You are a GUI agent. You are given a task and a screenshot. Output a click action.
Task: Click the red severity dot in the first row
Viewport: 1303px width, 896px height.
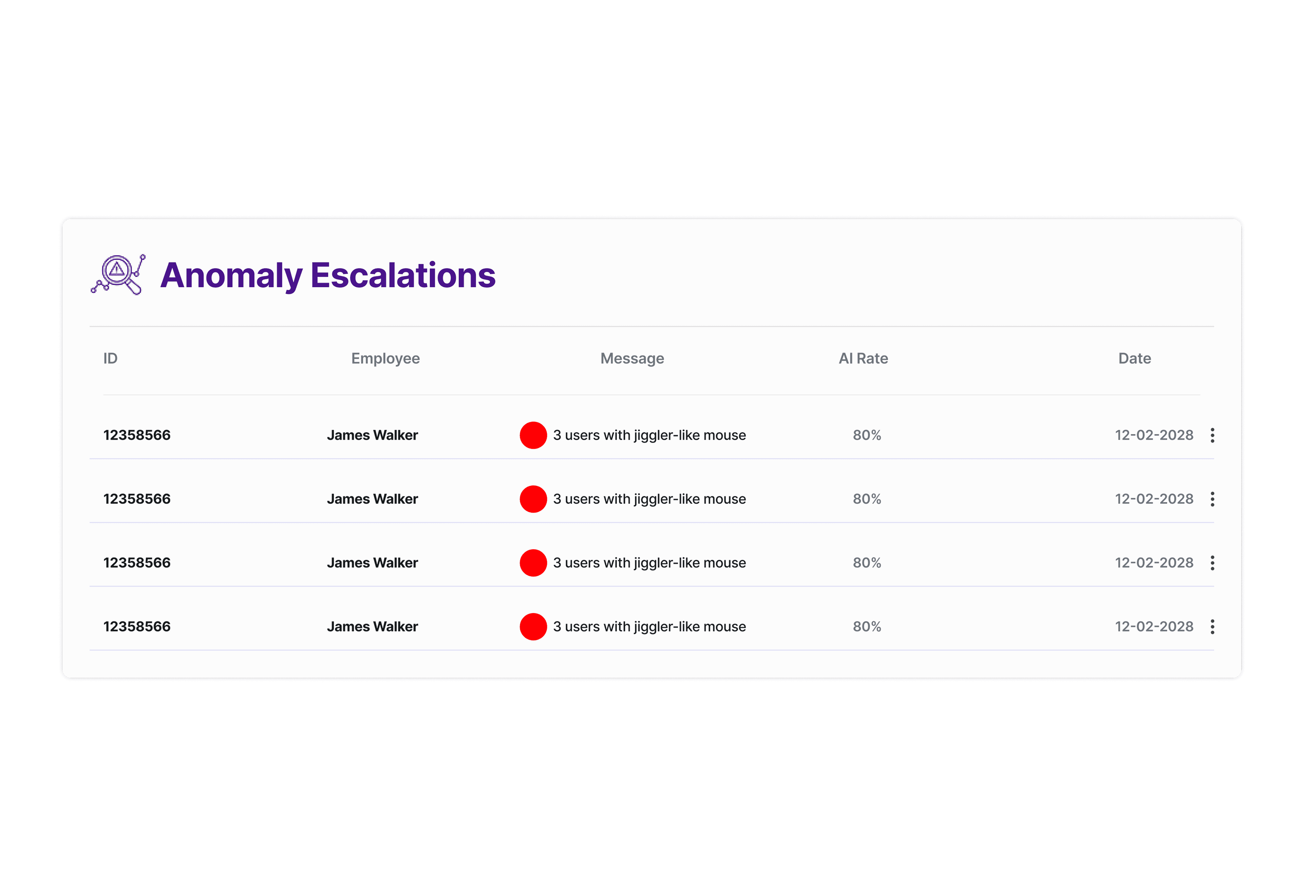(x=533, y=435)
